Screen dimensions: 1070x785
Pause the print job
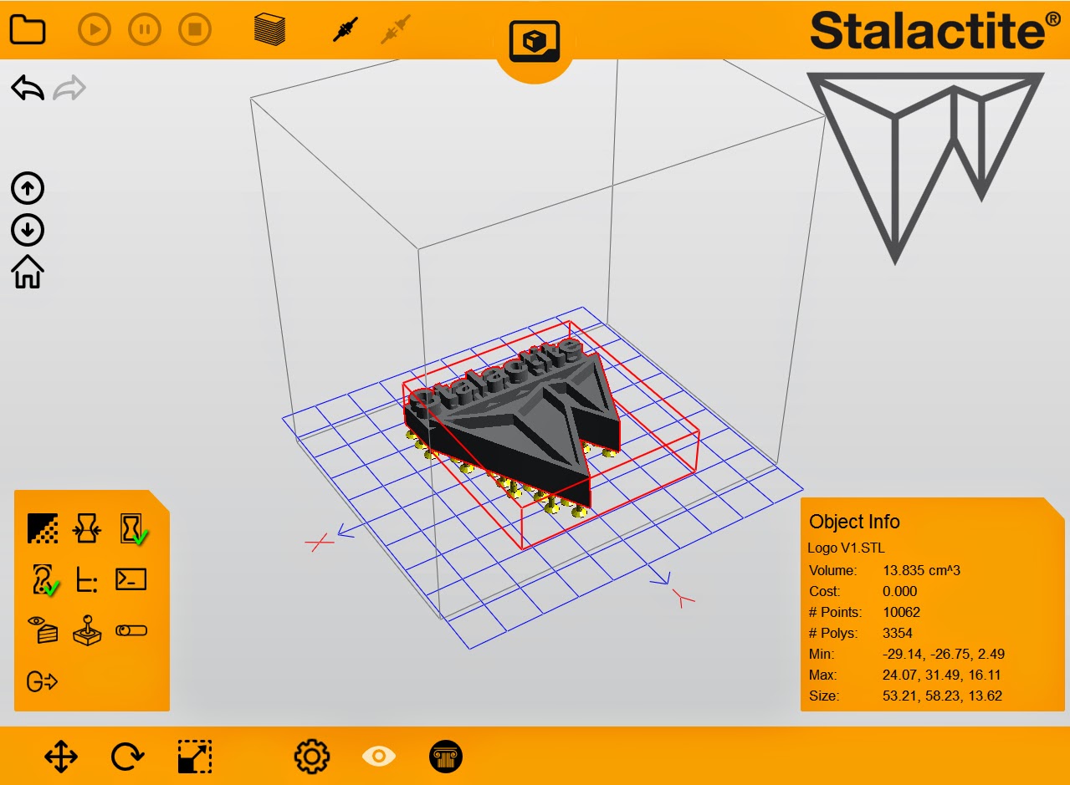(145, 30)
